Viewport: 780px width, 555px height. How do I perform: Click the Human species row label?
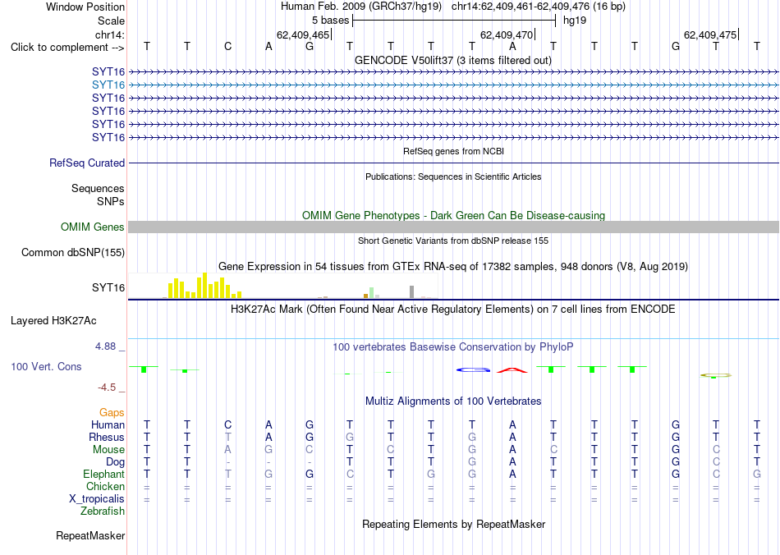(x=108, y=424)
